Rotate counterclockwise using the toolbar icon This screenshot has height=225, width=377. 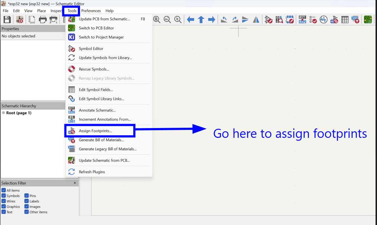[x=224, y=20]
